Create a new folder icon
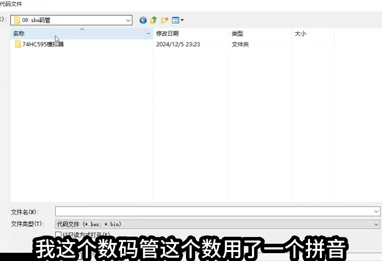This screenshot has height=261, width=382. point(165,20)
